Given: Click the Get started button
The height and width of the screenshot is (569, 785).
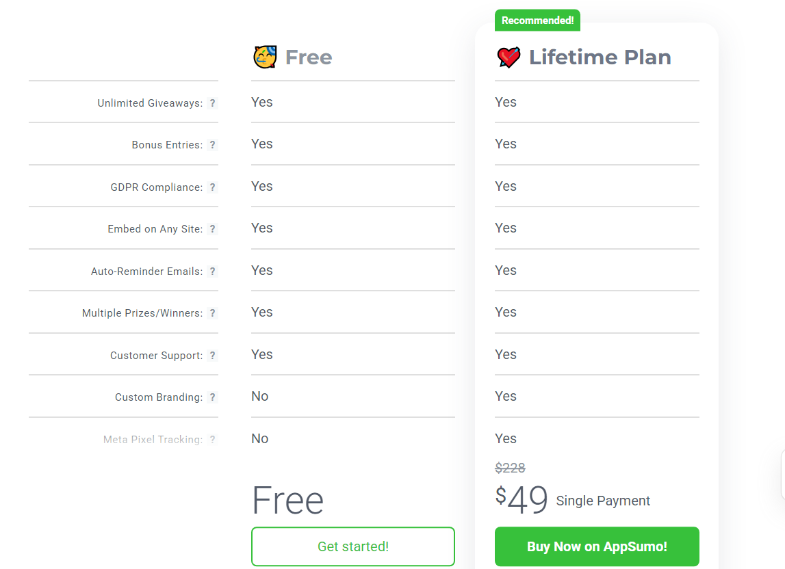Looking at the screenshot, I should [352, 546].
